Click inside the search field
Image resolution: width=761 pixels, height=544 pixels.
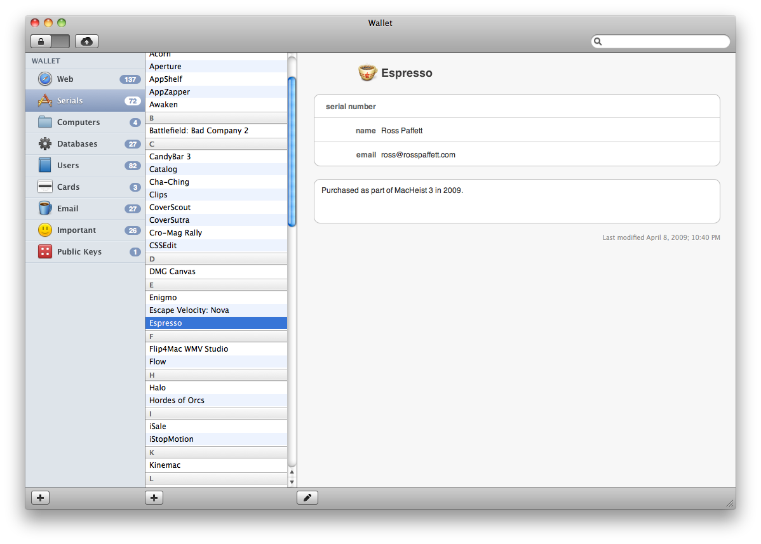coord(664,41)
